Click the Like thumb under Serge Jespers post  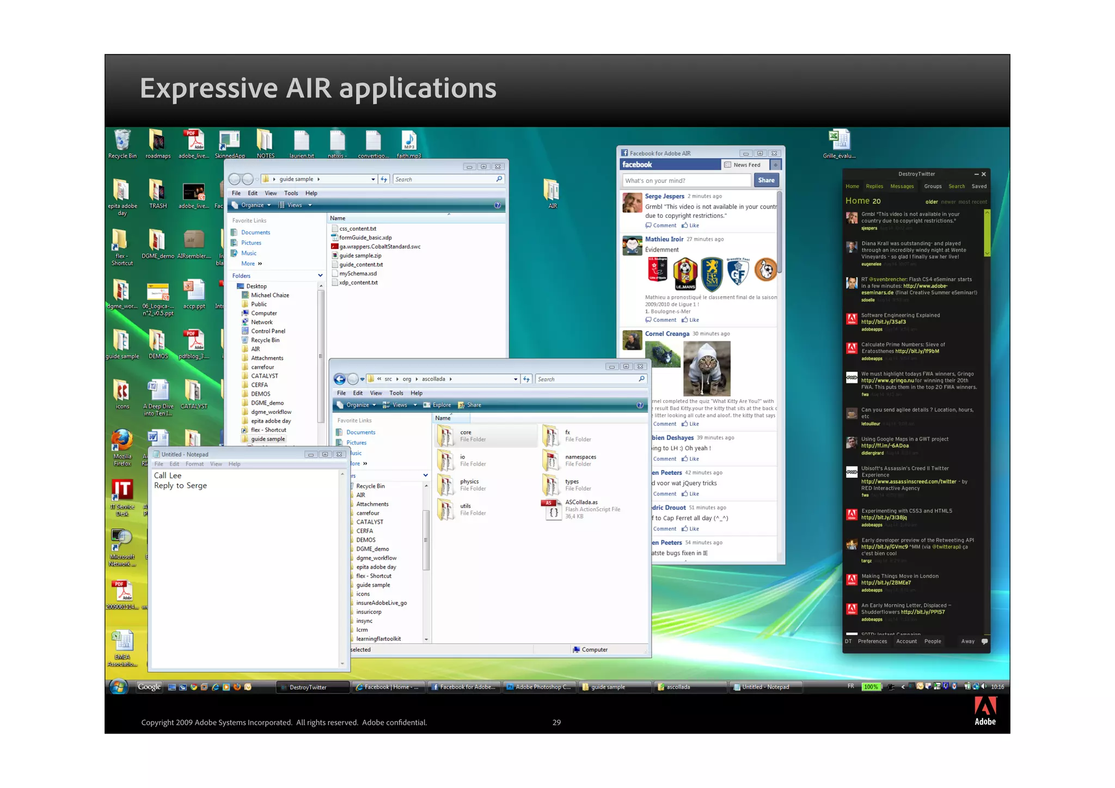pos(690,225)
